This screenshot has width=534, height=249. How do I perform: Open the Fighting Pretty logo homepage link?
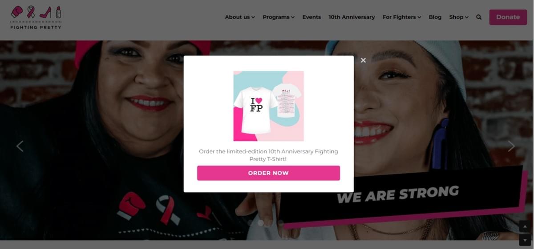(x=36, y=17)
